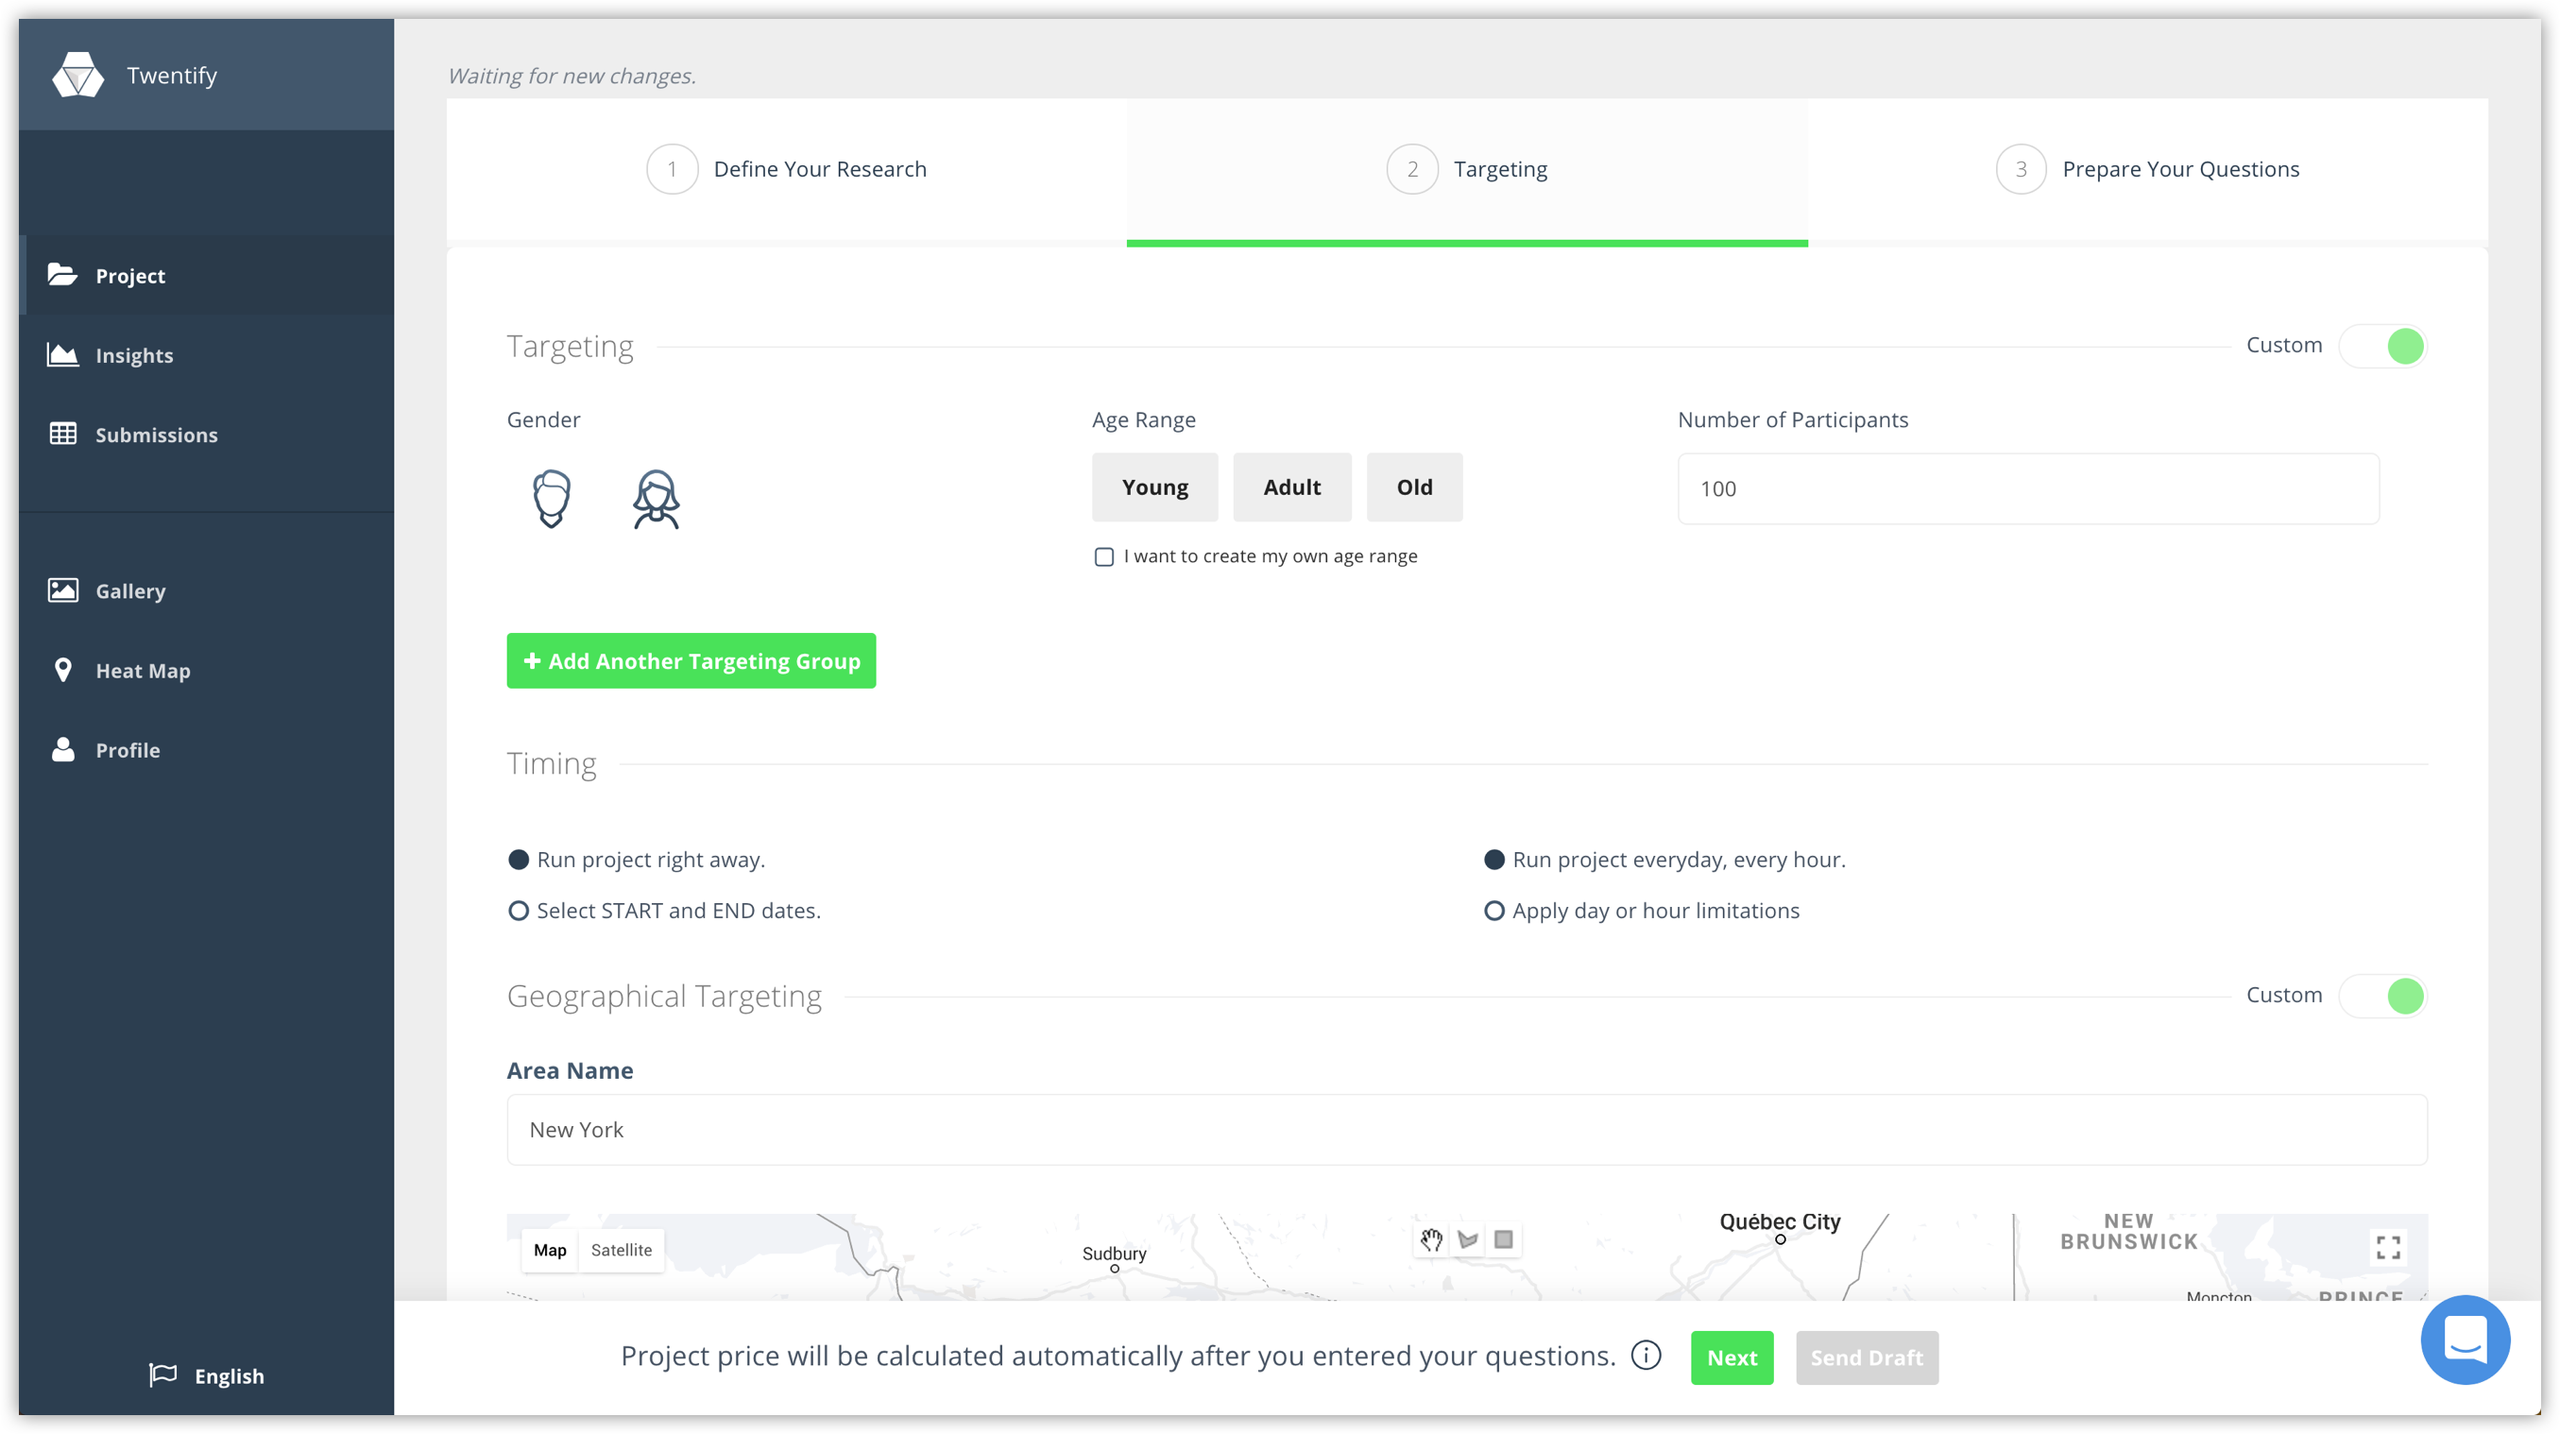
Task: Toggle the Geographical Targeting Custom switch
Action: tap(2382, 996)
